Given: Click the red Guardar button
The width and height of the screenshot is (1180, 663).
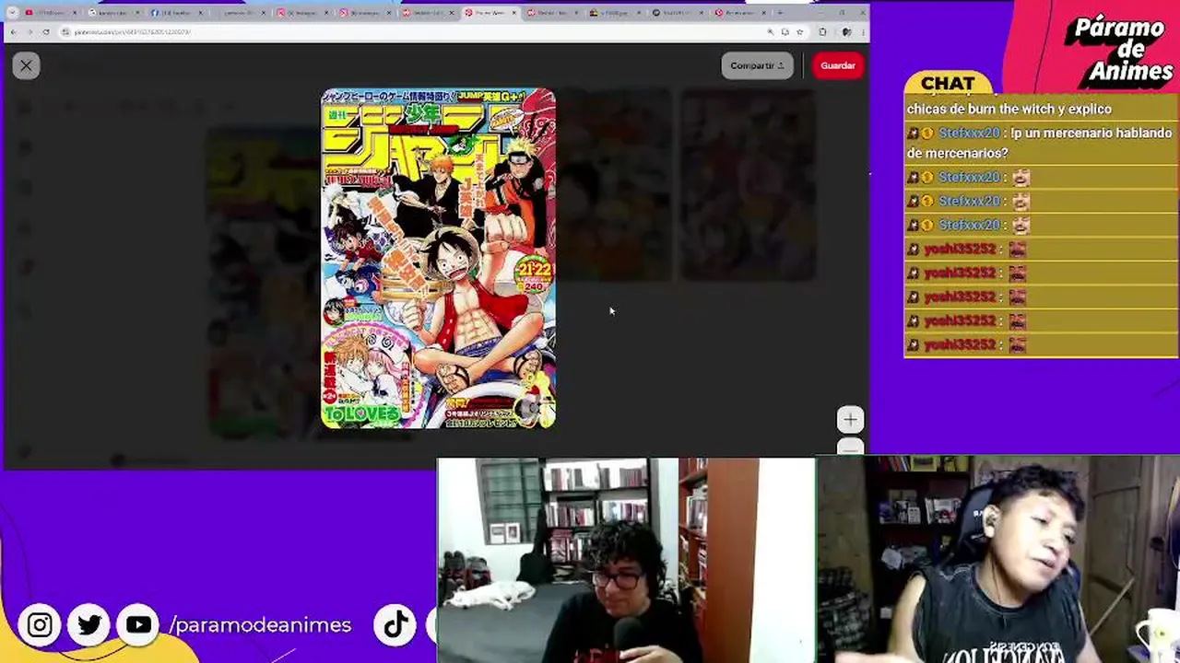Looking at the screenshot, I should 838,65.
